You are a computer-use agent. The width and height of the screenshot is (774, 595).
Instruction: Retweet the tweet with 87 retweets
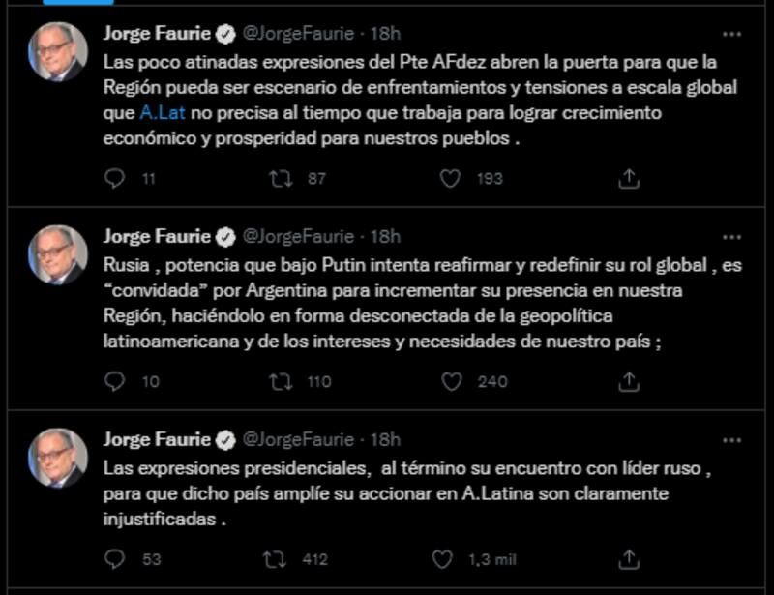coord(282,178)
